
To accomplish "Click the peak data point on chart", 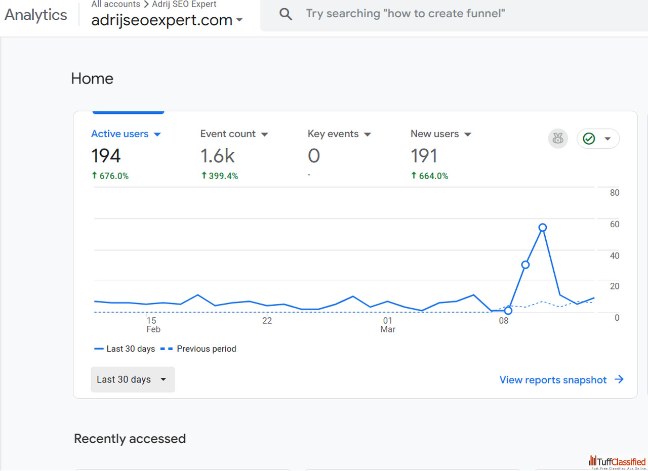I will point(543,228).
